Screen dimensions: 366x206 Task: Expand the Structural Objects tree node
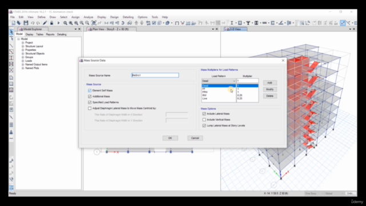pyautogui.click(x=23, y=53)
